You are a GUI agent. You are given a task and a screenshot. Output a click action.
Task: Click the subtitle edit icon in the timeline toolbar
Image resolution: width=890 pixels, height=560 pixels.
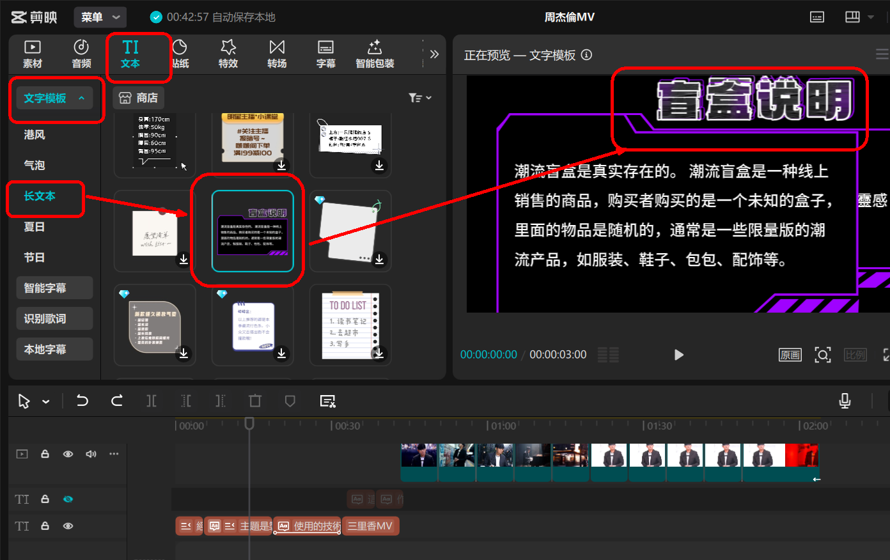327,401
